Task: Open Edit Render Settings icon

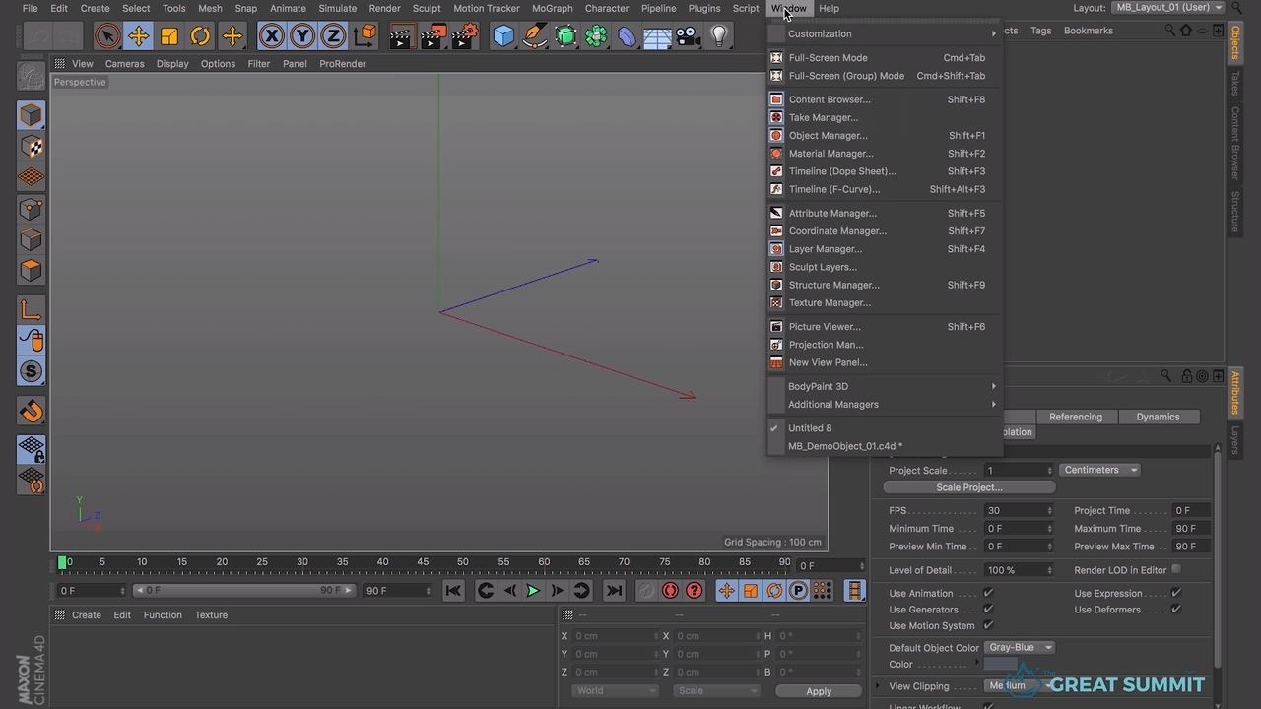Action: pyautogui.click(x=464, y=36)
